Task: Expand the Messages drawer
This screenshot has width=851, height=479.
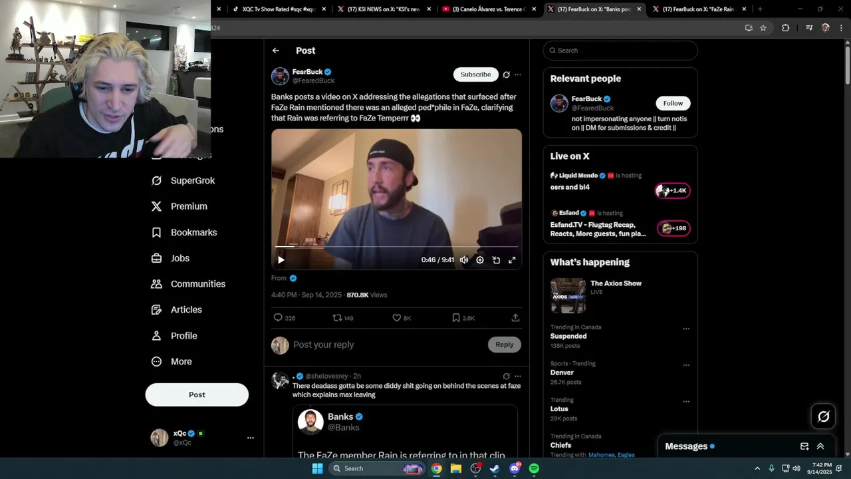Action: pyautogui.click(x=820, y=446)
